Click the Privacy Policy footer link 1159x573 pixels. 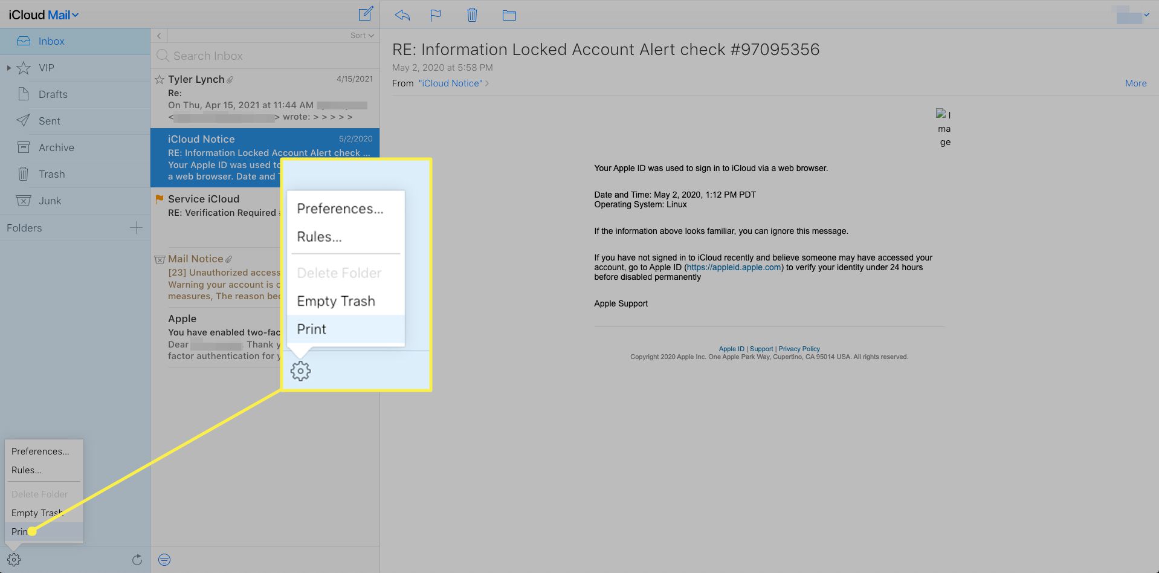799,349
